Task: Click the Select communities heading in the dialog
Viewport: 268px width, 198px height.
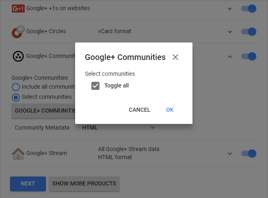Action: 110,74
